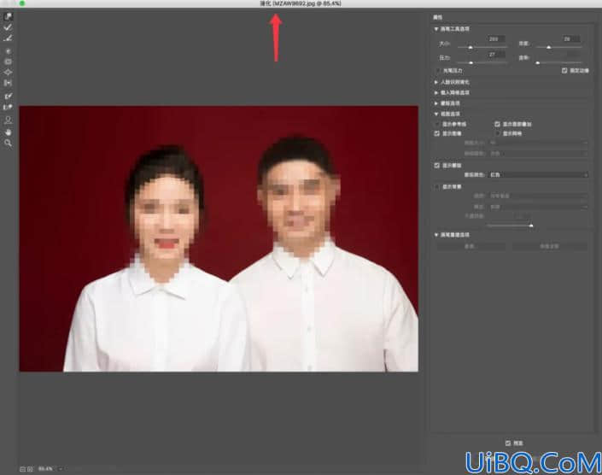602x475 pixels.
Task: Enable the Show Mesh checkbox
Action: (x=497, y=133)
